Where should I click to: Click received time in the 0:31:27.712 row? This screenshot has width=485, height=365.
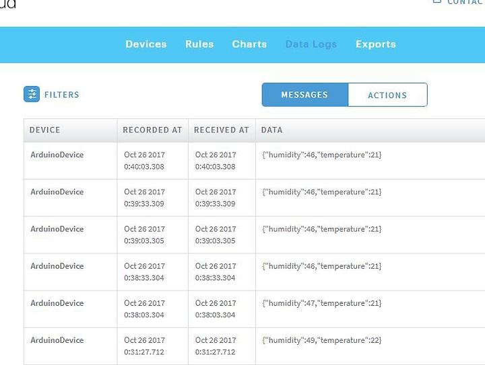[x=216, y=346]
